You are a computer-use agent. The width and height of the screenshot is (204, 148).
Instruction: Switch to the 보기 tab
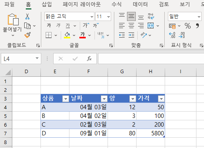pyautogui.click(x=185, y=4)
